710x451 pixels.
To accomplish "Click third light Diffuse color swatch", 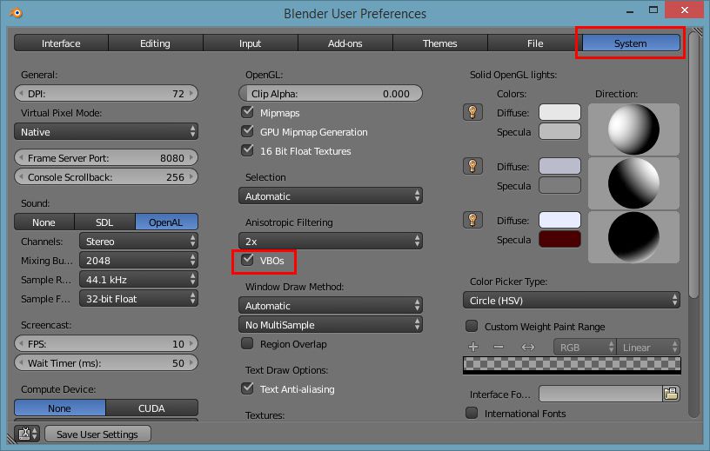I will (x=559, y=220).
